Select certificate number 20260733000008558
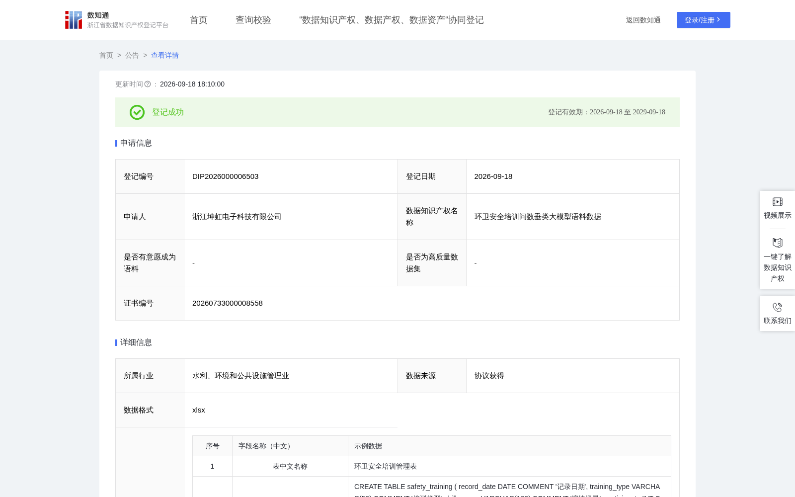 (228, 303)
